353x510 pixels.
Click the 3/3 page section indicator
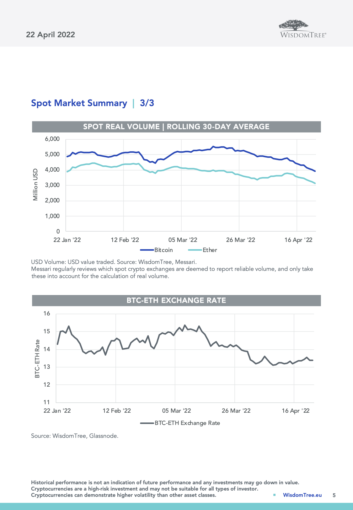point(147,103)
